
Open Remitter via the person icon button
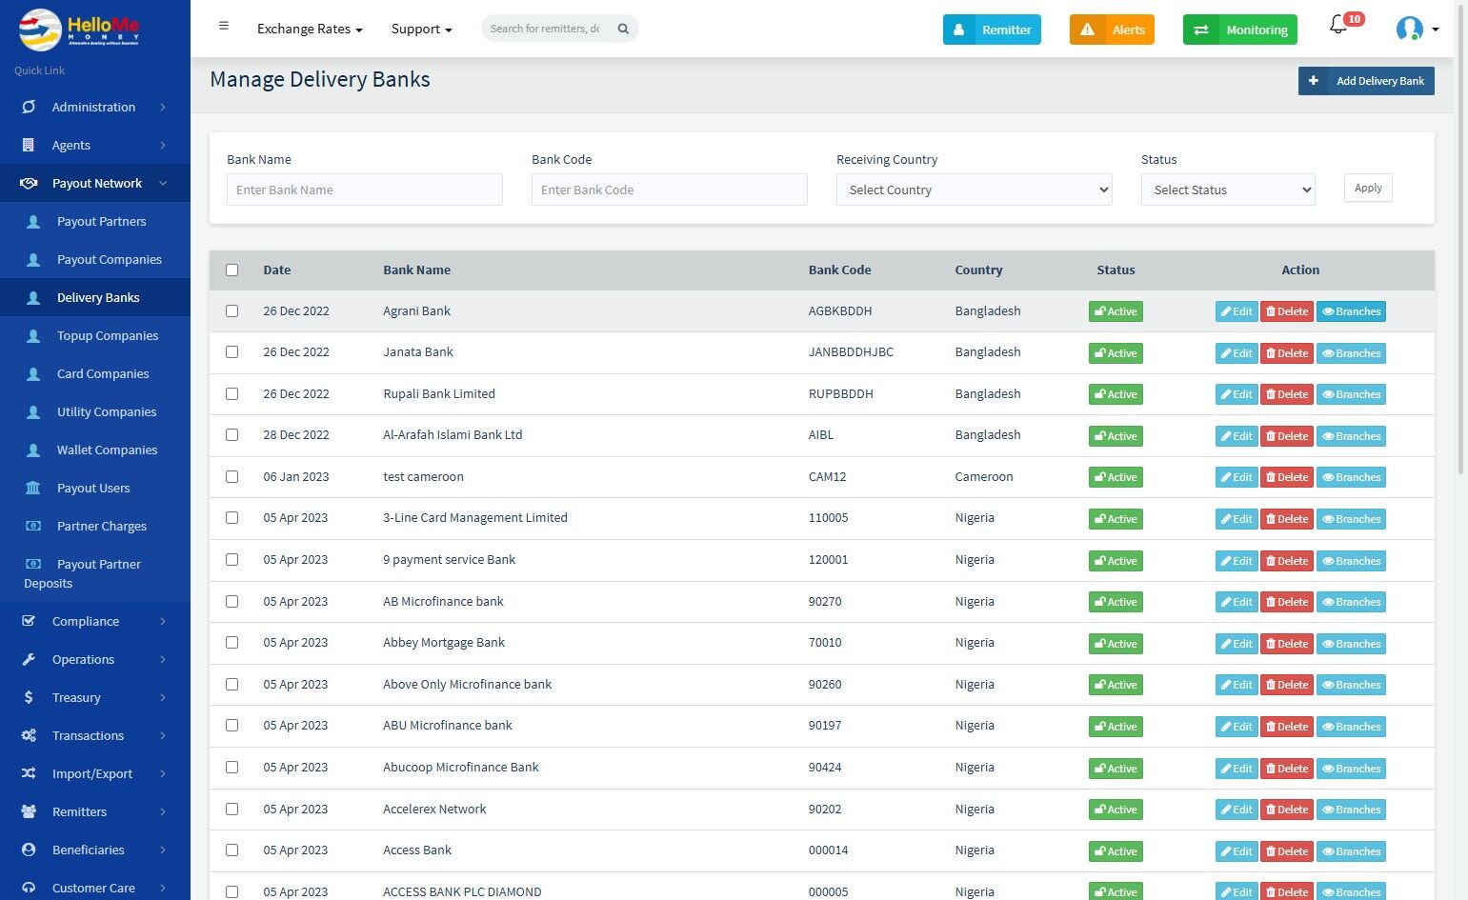(x=959, y=30)
